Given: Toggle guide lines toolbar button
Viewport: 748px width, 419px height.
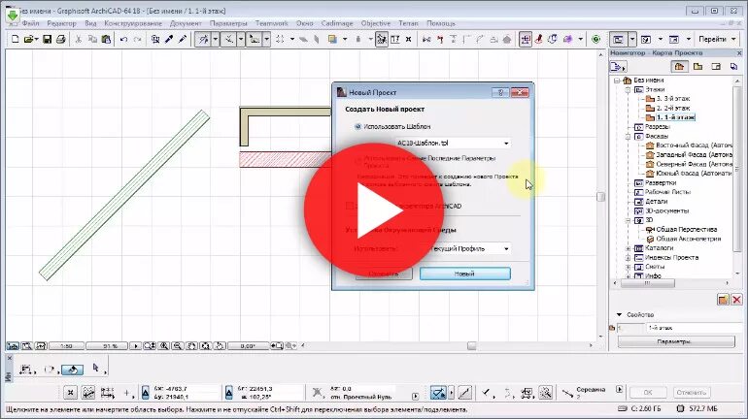Looking at the screenshot, I should click(204, 39).
